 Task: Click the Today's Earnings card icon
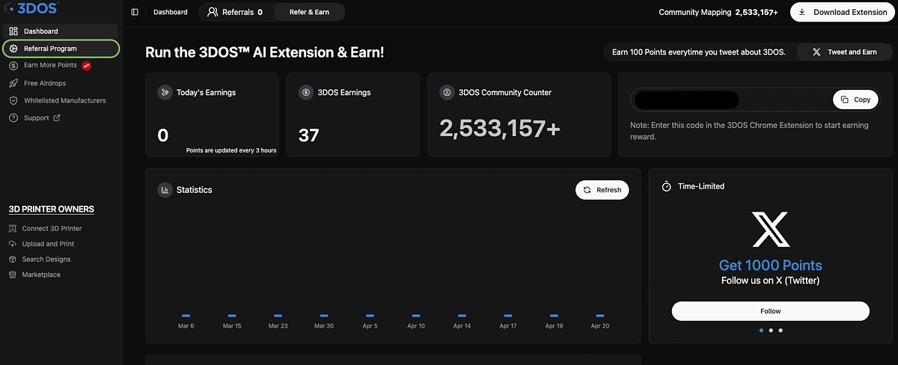[165, 93]
